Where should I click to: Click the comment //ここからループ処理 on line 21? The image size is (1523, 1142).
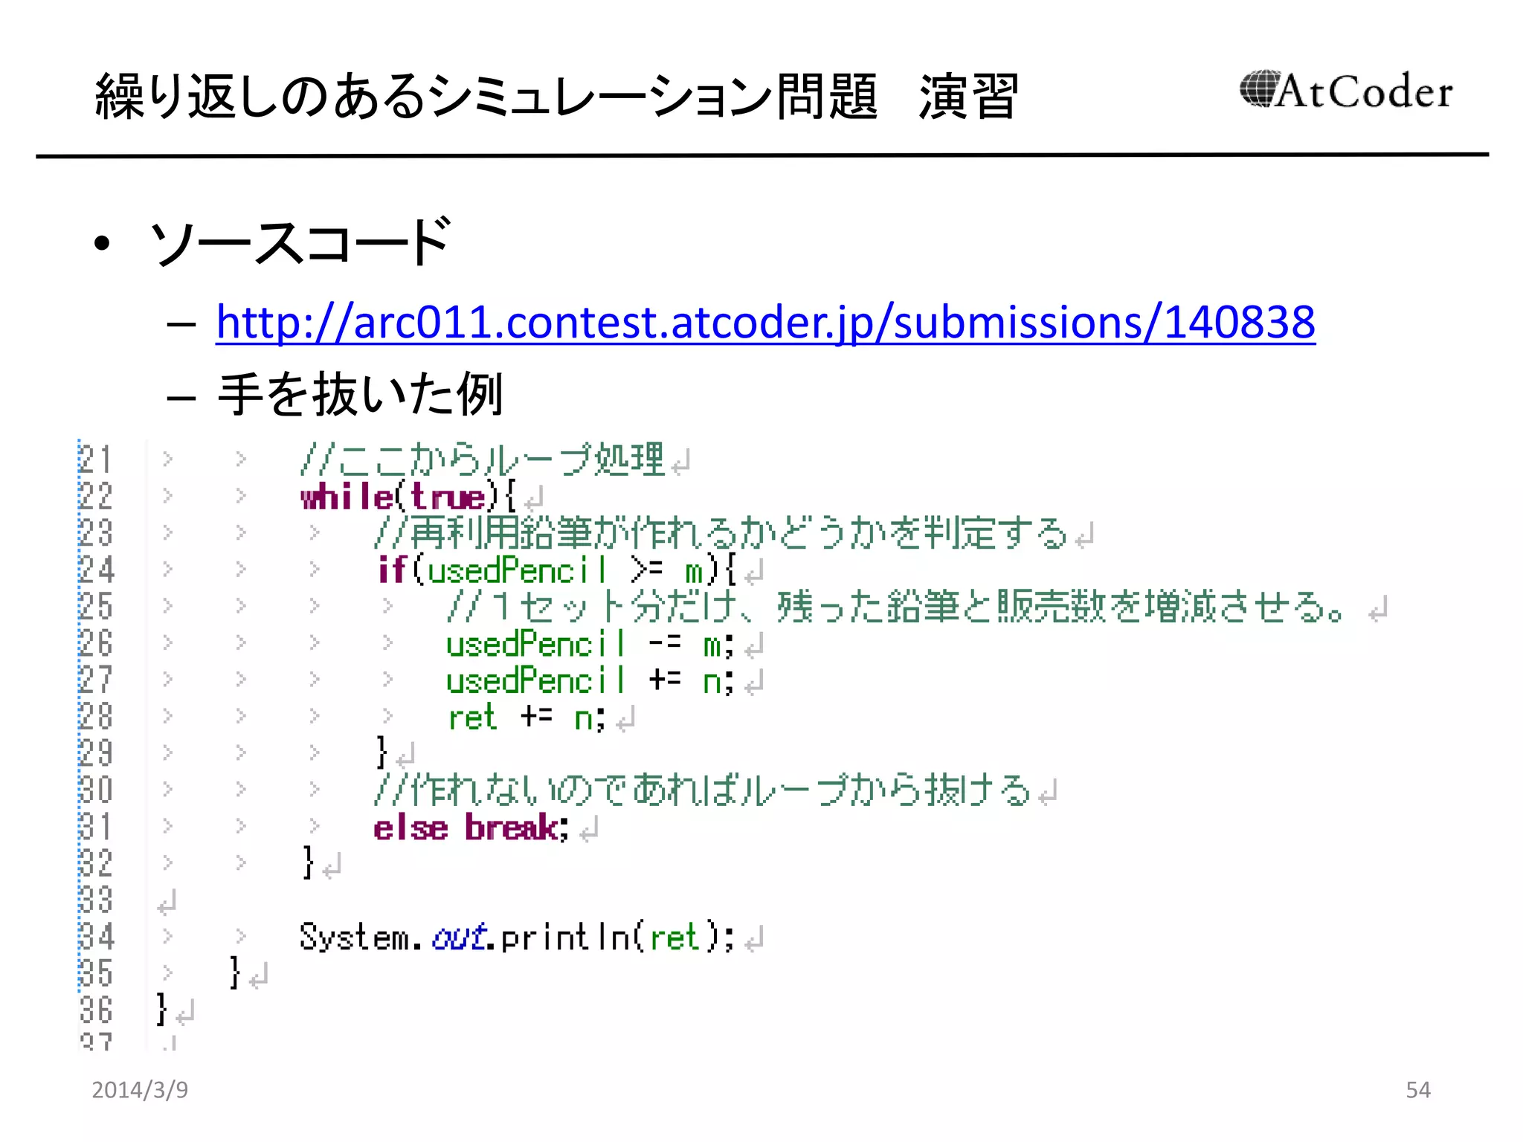(483, 459)
